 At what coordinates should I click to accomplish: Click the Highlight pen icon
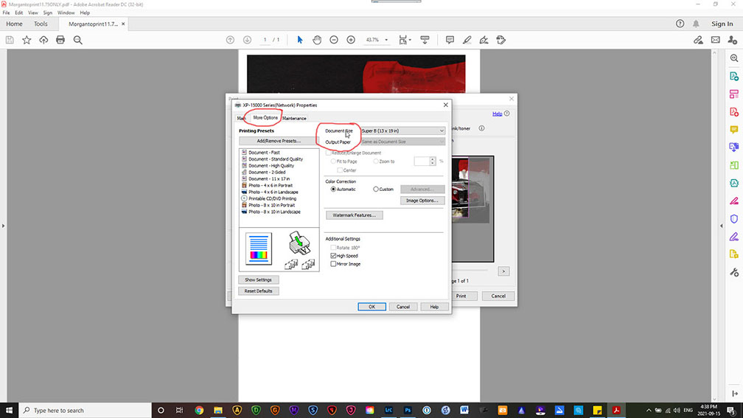tap(467, 40)
